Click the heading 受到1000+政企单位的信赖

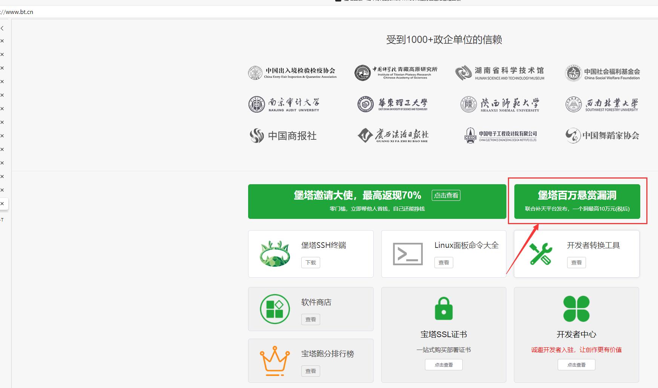point(444,40)
